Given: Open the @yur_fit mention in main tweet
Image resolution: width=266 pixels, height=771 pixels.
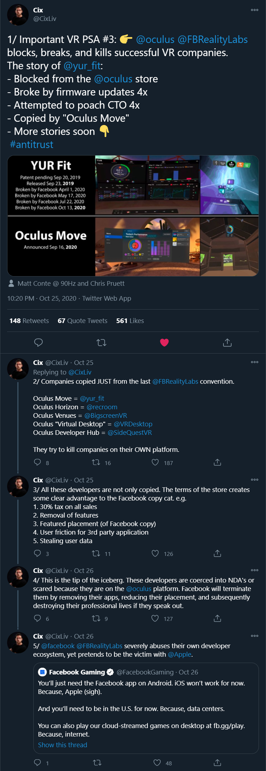Looking at the screenshot, I should (x=82, y=66).
